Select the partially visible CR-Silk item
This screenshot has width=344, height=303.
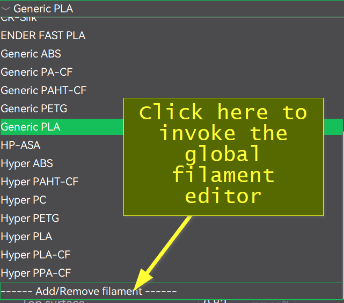[x=19, y=19]
